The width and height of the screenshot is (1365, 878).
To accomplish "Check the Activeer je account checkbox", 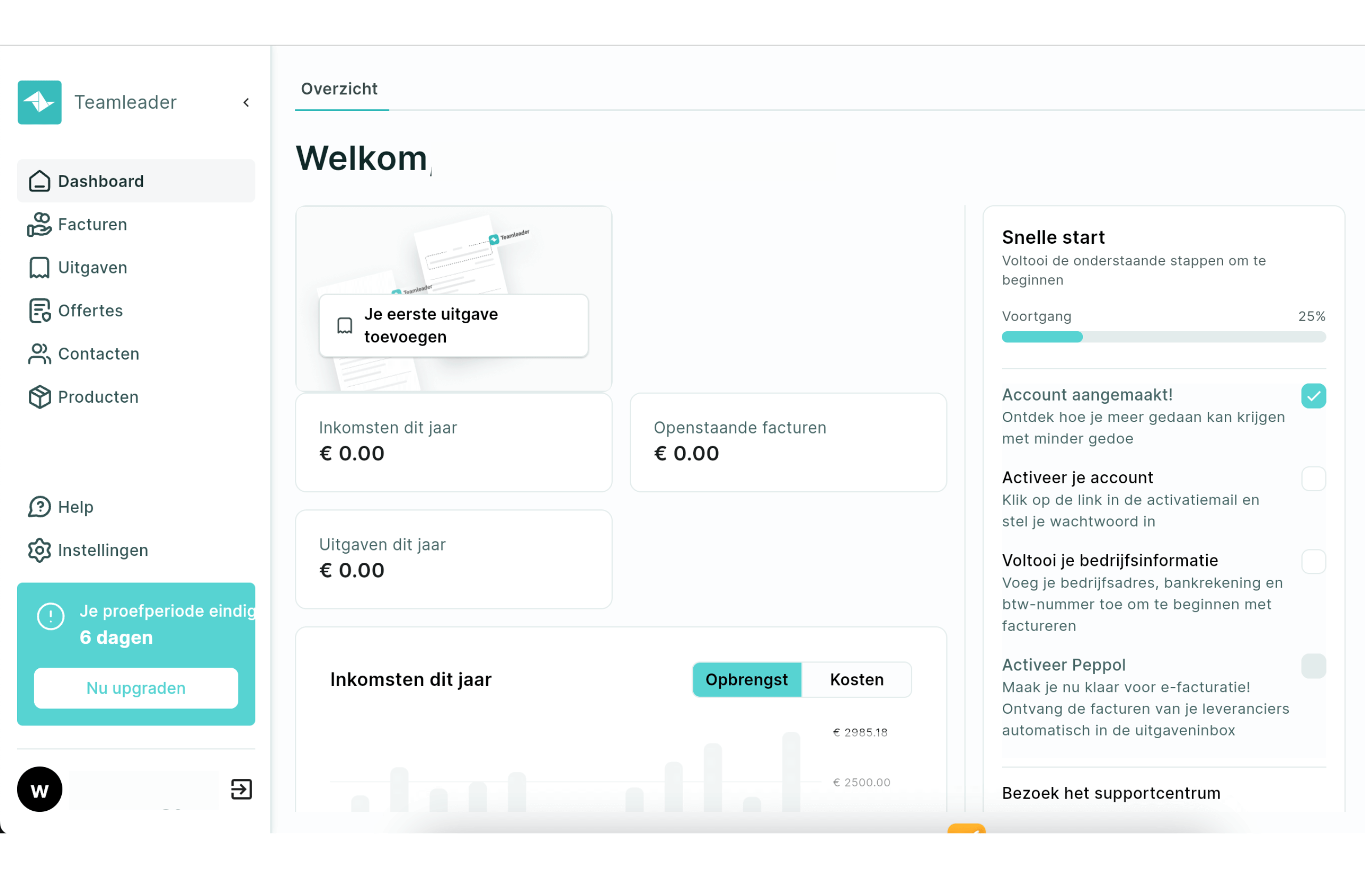I will [1313, 479].
